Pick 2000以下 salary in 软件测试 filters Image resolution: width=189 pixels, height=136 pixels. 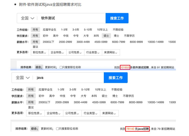coord(48,42)
